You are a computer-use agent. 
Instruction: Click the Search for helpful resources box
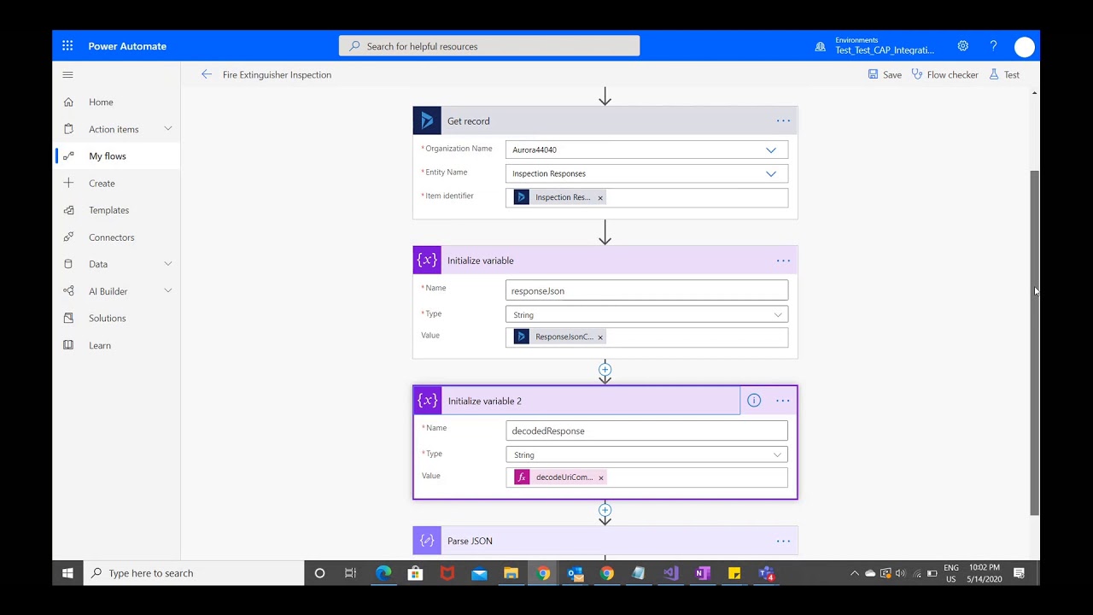tap(489, 46)
